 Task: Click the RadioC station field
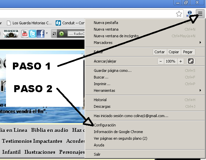(x=76, y=34)
